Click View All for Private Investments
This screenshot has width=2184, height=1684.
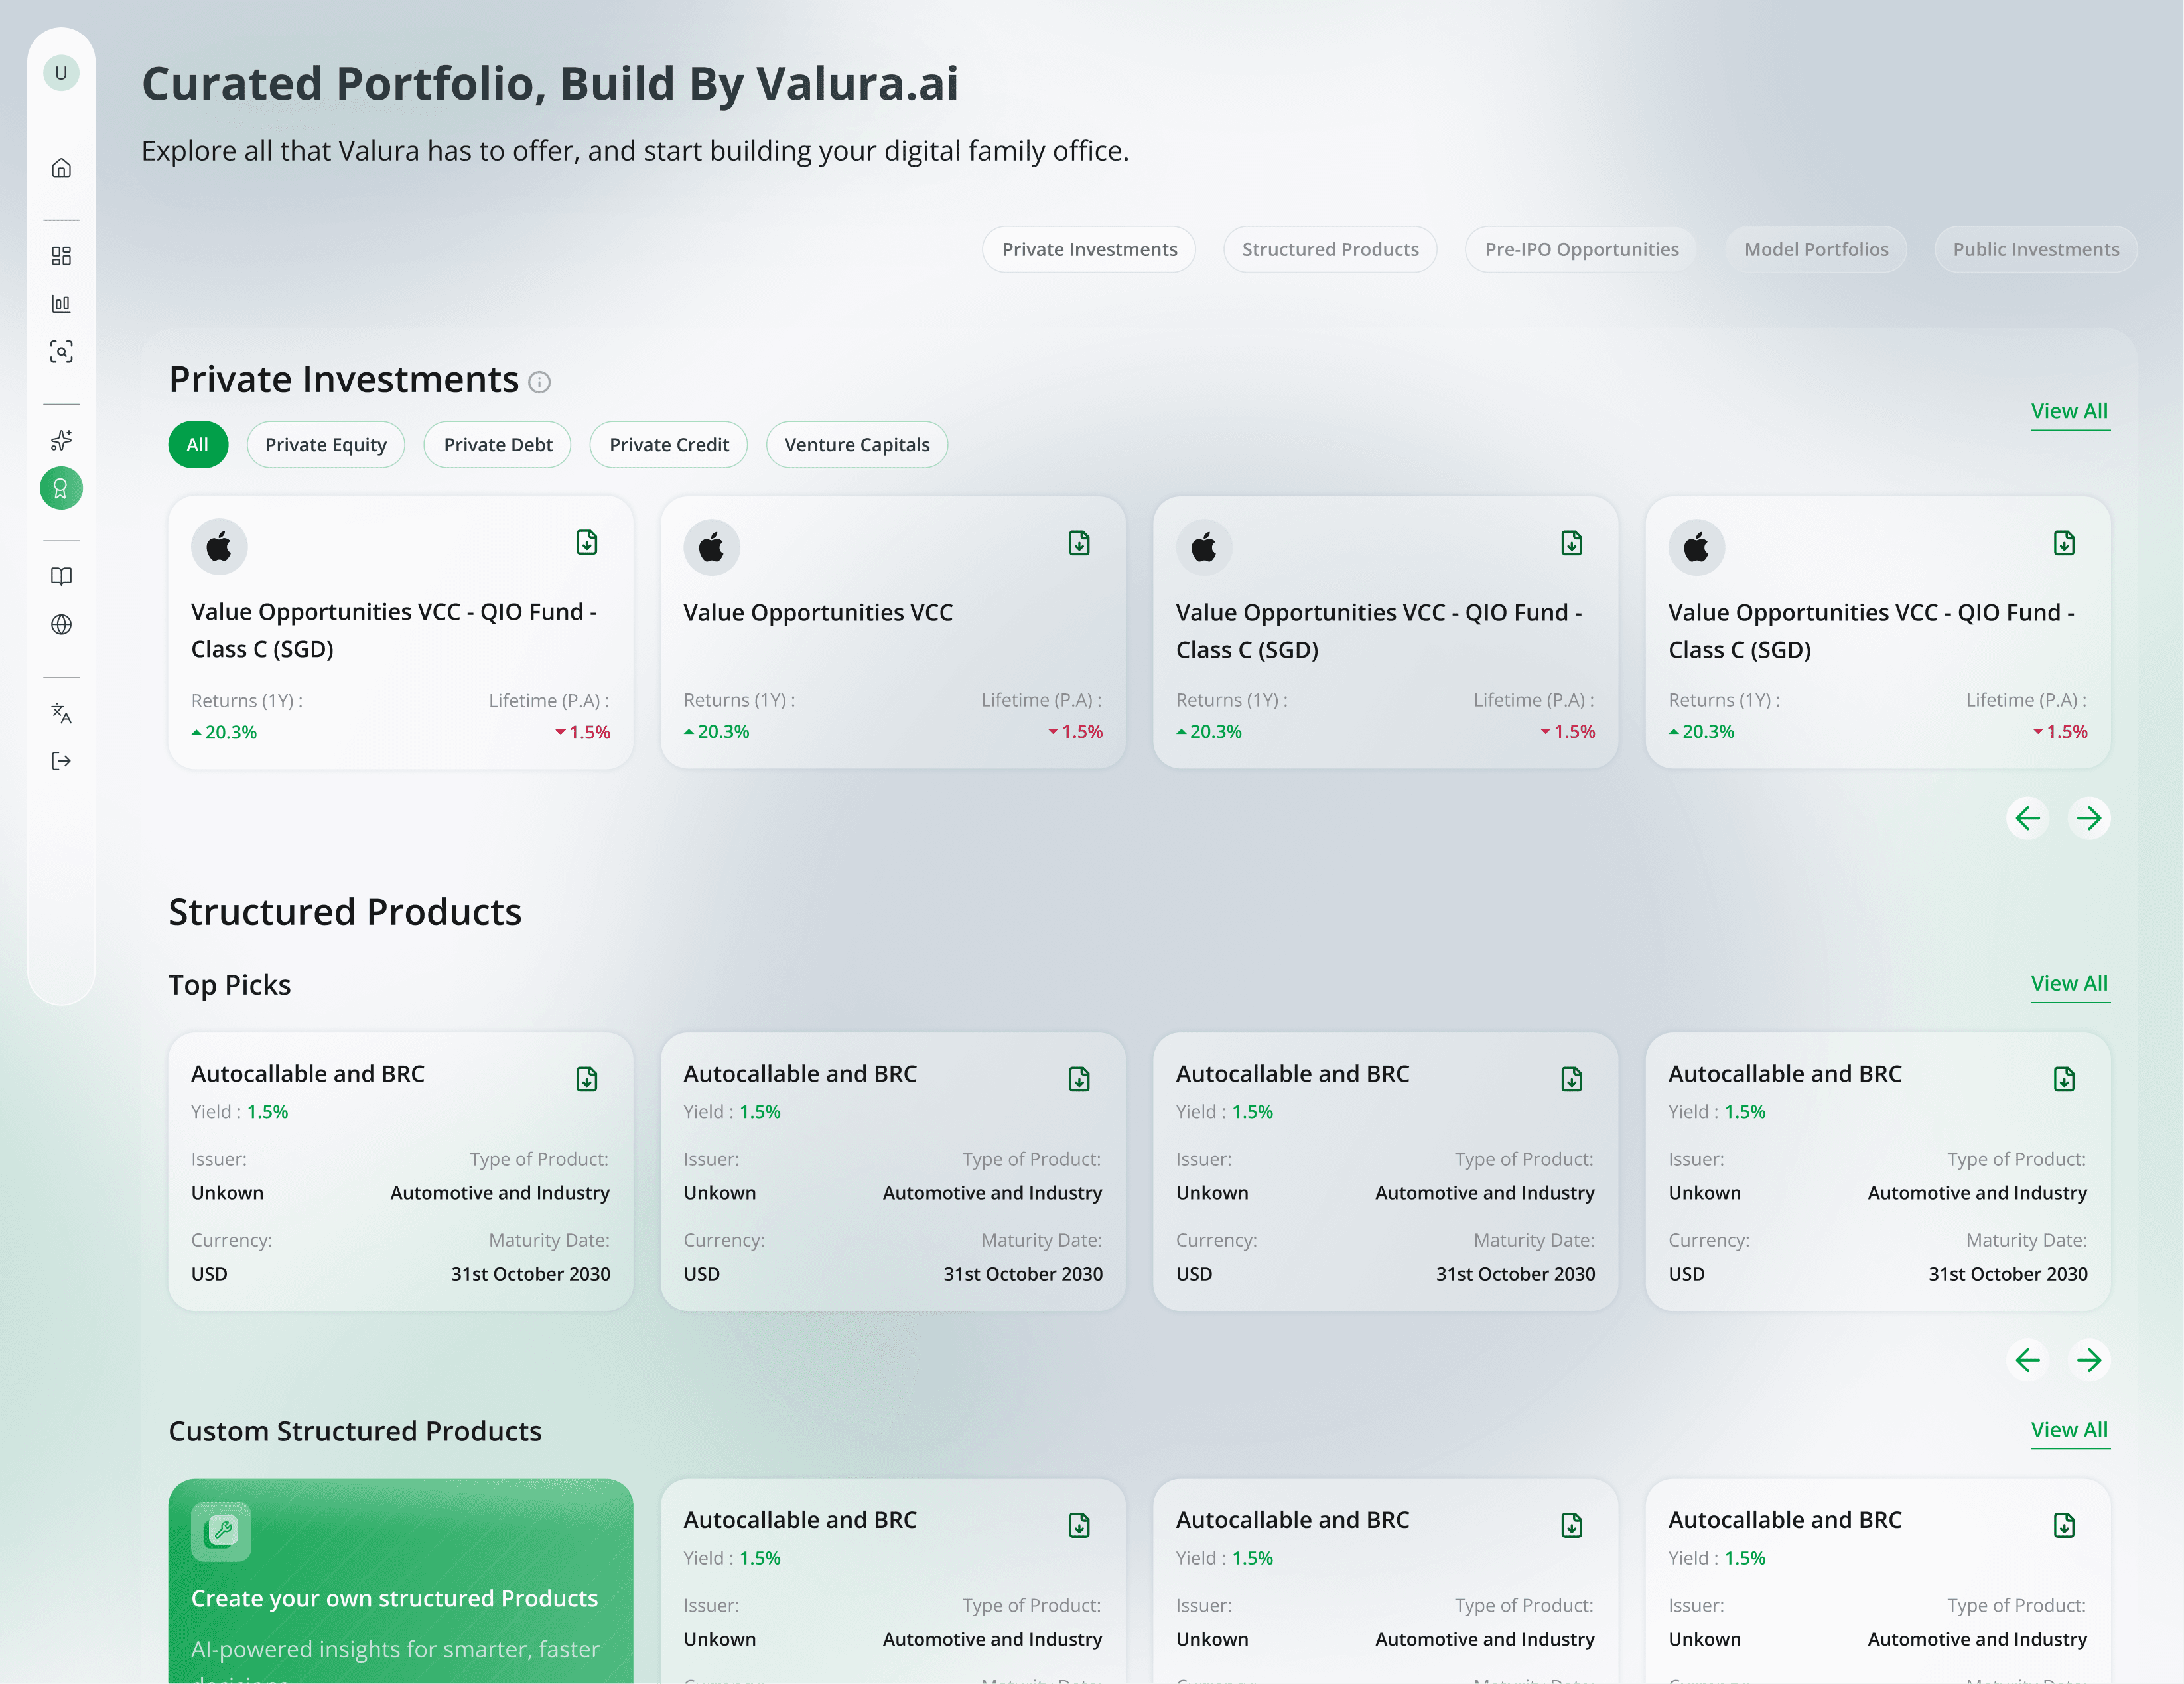[x=2068, y=411]
